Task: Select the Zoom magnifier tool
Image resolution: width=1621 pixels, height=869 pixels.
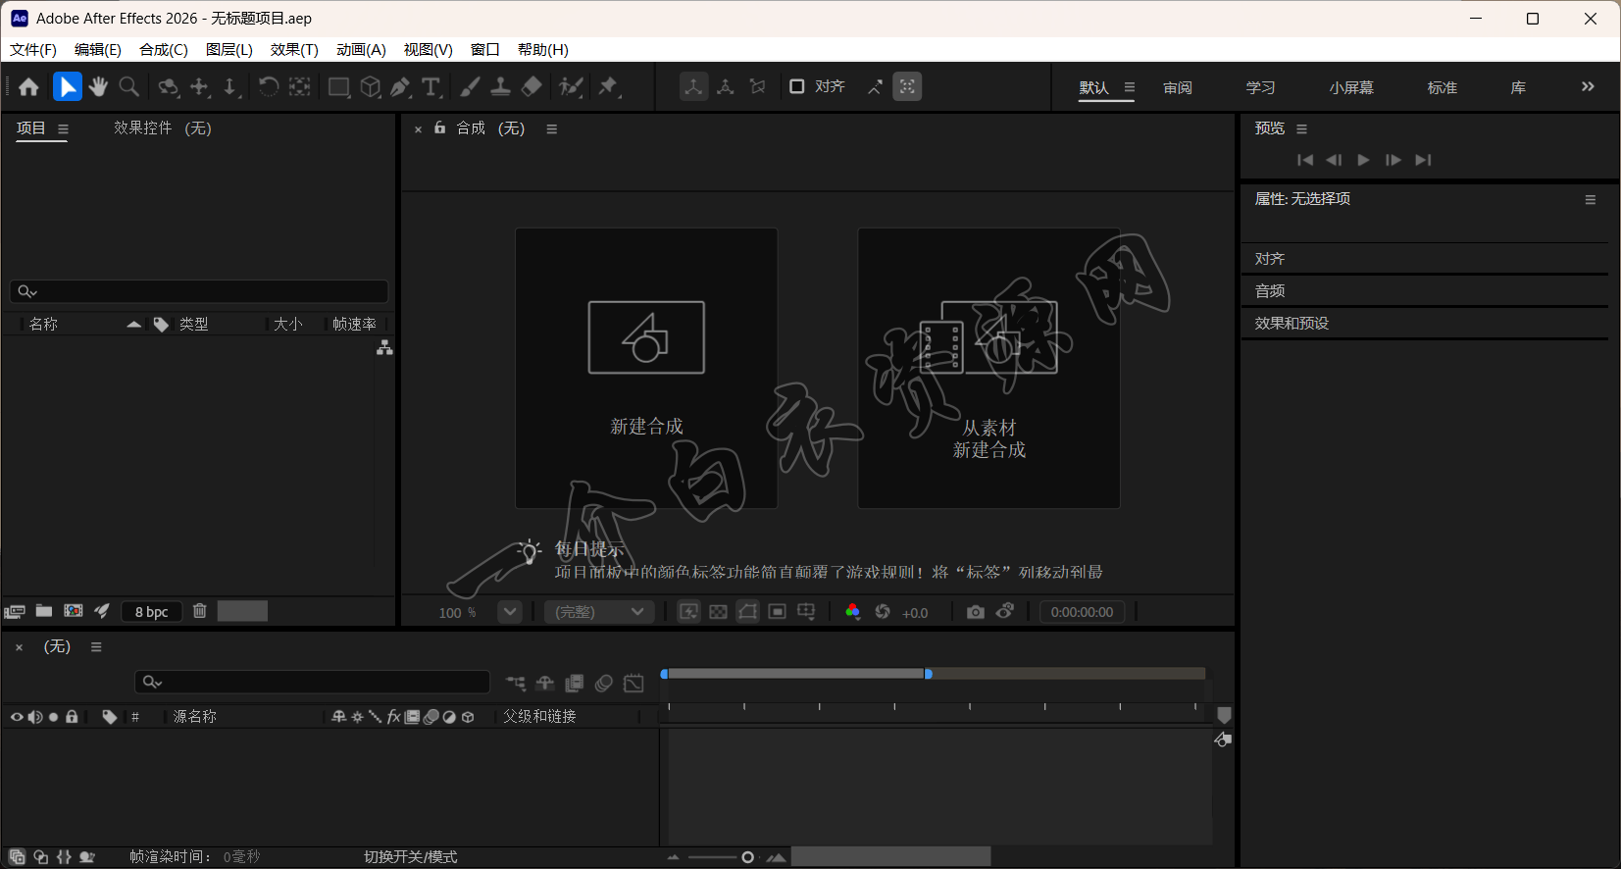Action: (128, 87)
